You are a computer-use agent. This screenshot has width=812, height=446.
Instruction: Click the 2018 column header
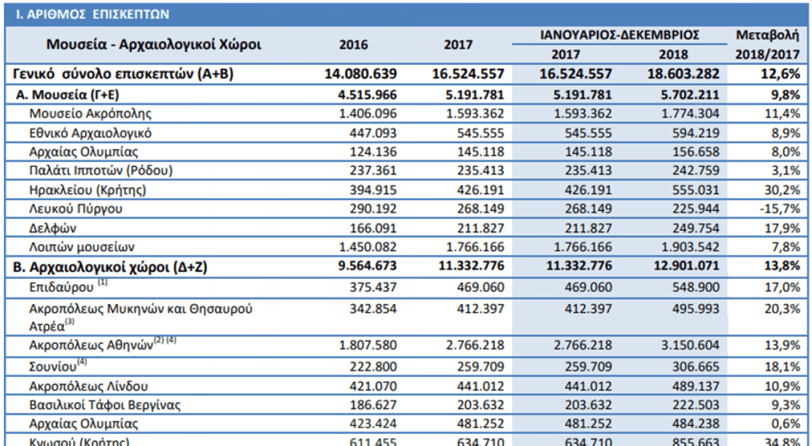coord(673,55)
